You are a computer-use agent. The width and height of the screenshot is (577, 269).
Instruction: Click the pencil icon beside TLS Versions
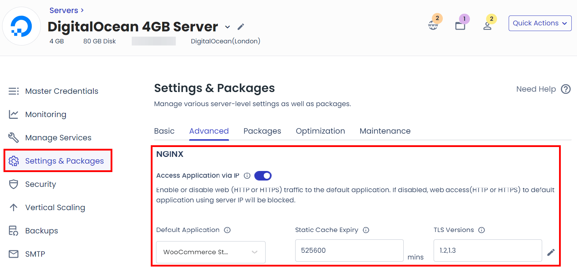coord(551,252)
